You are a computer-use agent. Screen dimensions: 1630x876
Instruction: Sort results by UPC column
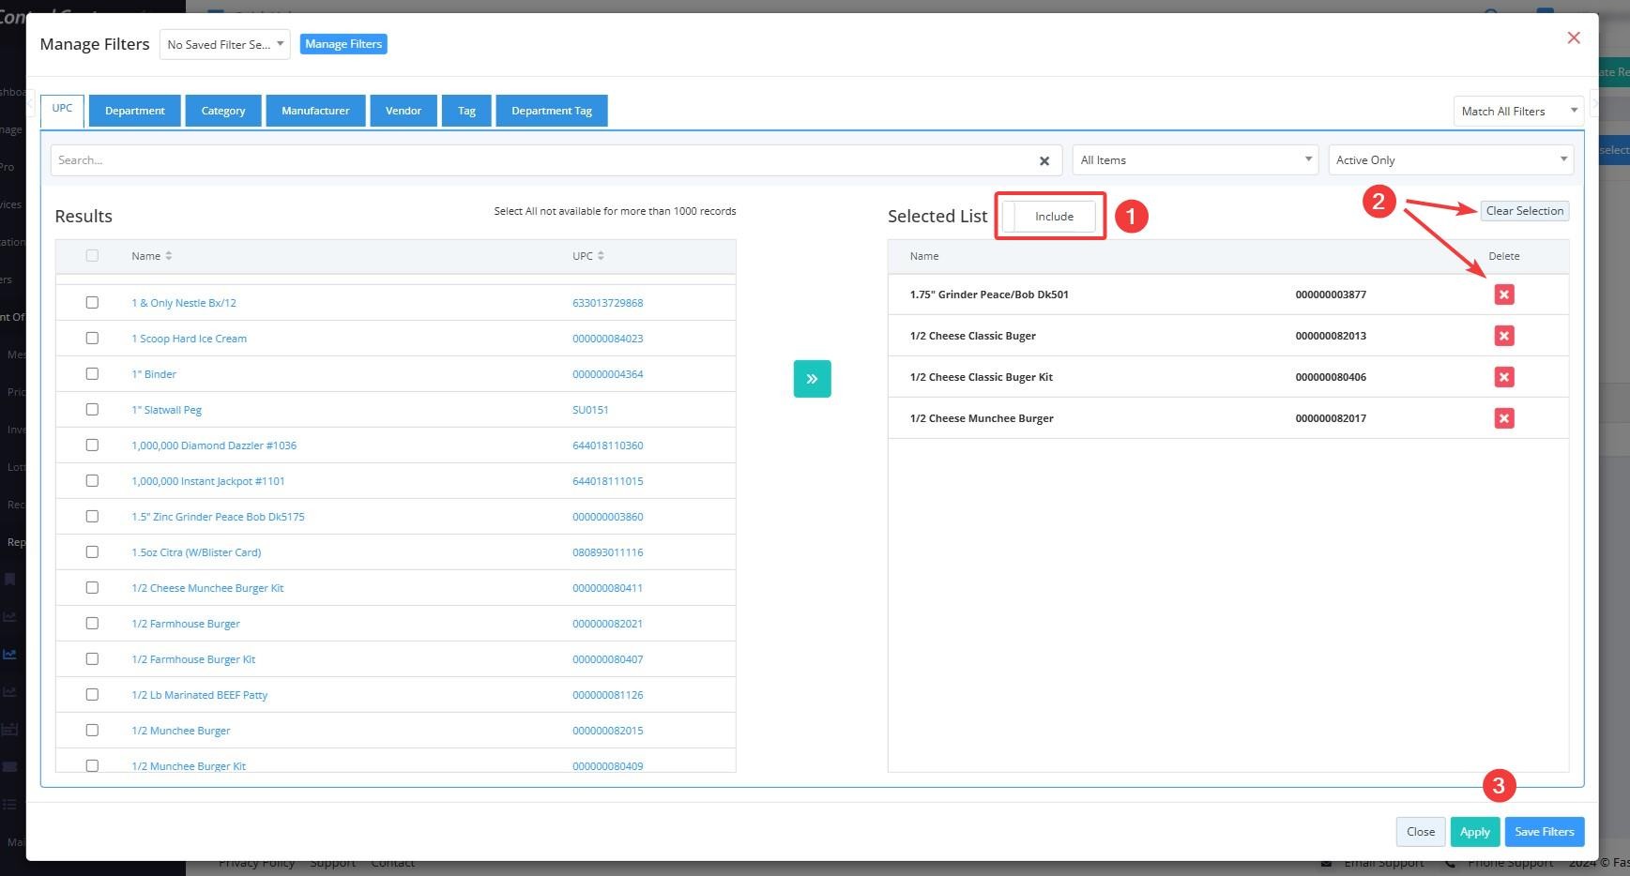[x=587, y=256]
